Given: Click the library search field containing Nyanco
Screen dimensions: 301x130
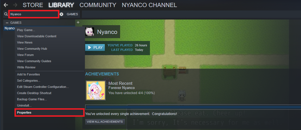Looking at the screenshot, I should 34,14.
